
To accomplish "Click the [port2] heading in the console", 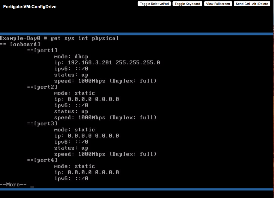I will pos(42,87).
